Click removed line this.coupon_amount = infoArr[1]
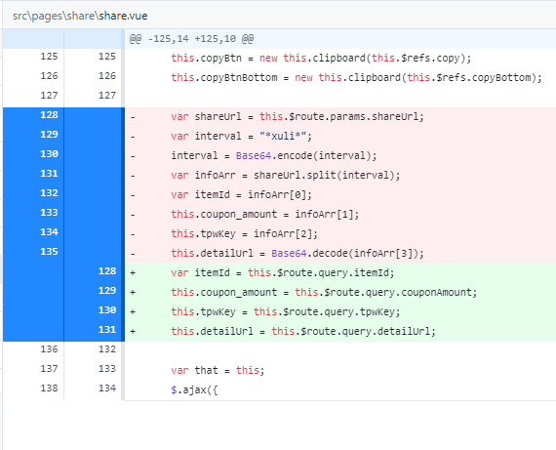Viewport: 556px width, 450px height. pyautogui.click(x=265, y=214)
